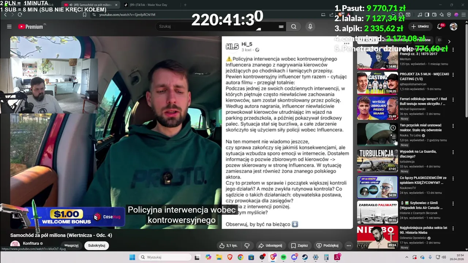
Task: Click the Podziękuj thanks button
Action: click(x=328, y=245)
